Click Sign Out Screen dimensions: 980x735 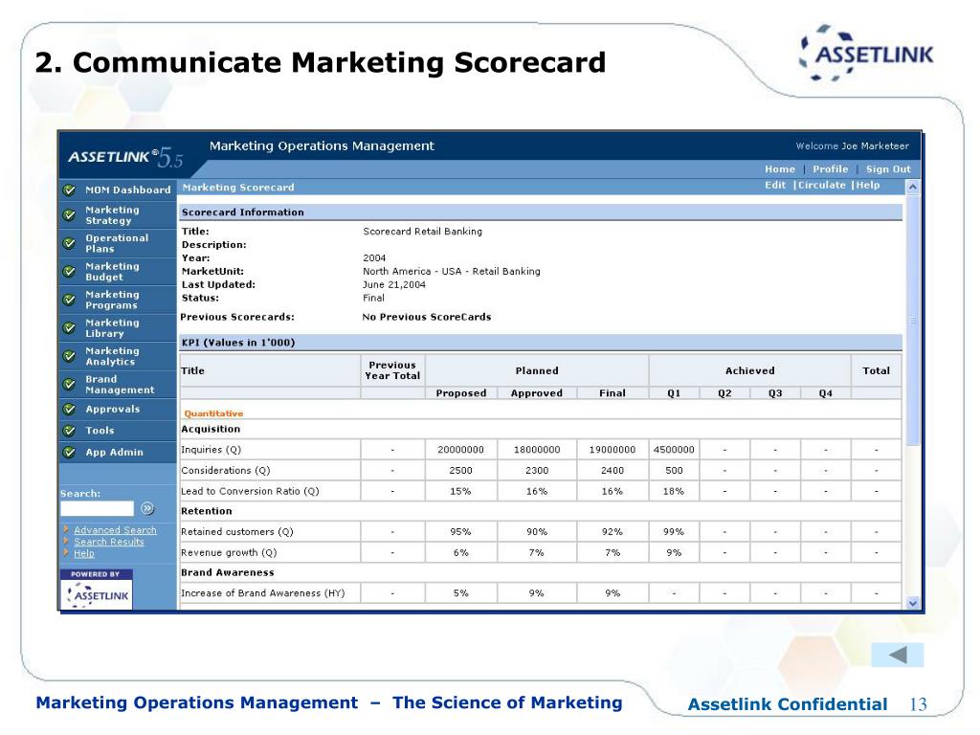[x=888, y=169]
